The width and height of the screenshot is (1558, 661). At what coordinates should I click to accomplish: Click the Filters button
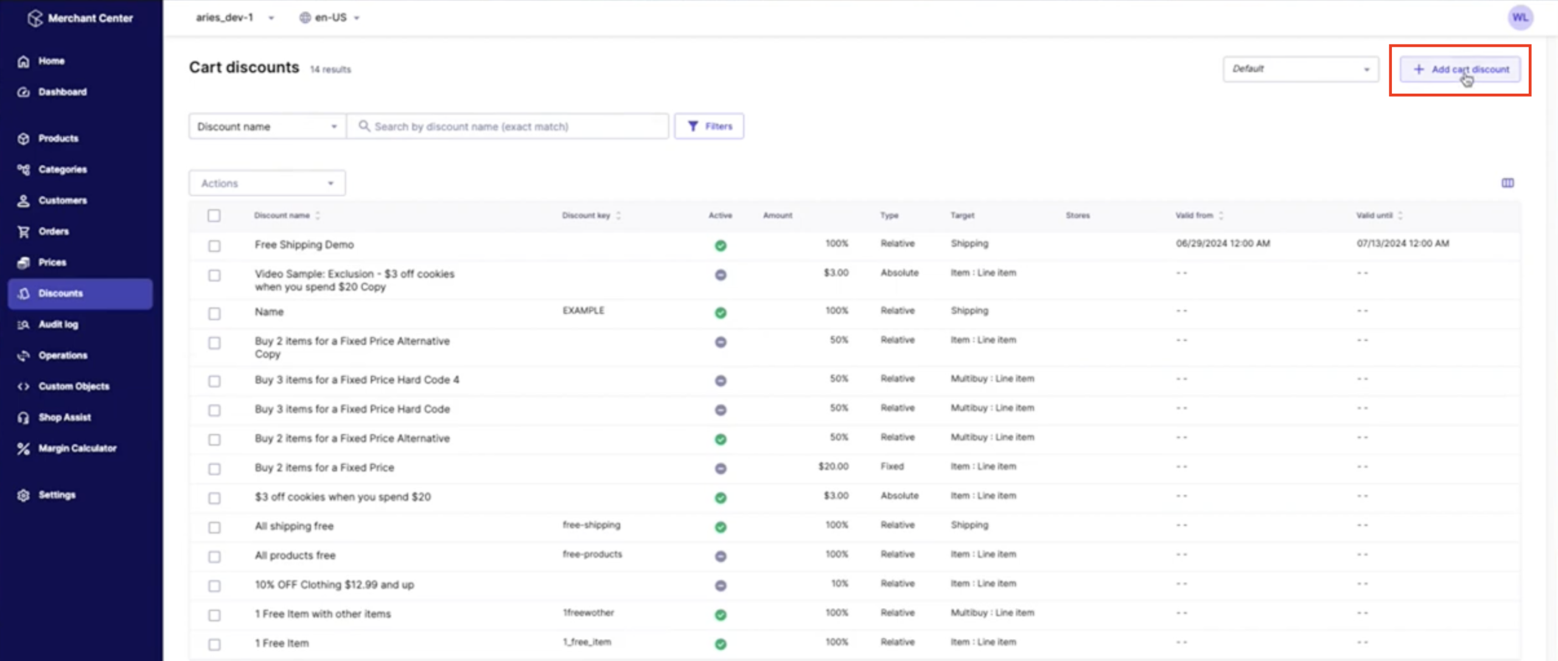pos(709,126)
